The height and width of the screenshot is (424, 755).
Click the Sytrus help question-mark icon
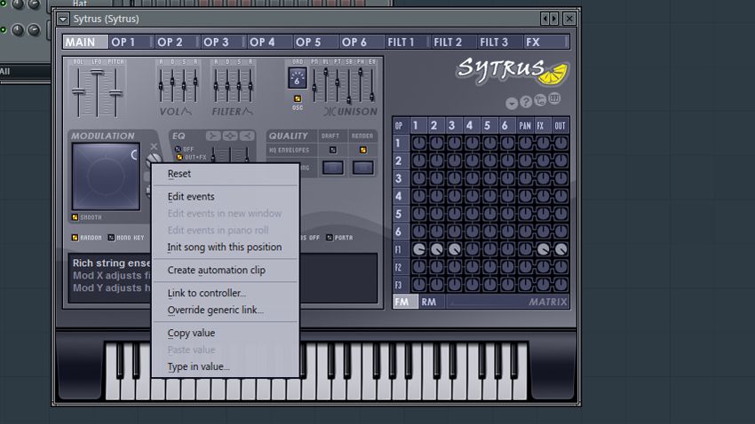pos(526,101)
